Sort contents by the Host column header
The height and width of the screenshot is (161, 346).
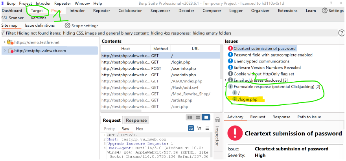125,49
